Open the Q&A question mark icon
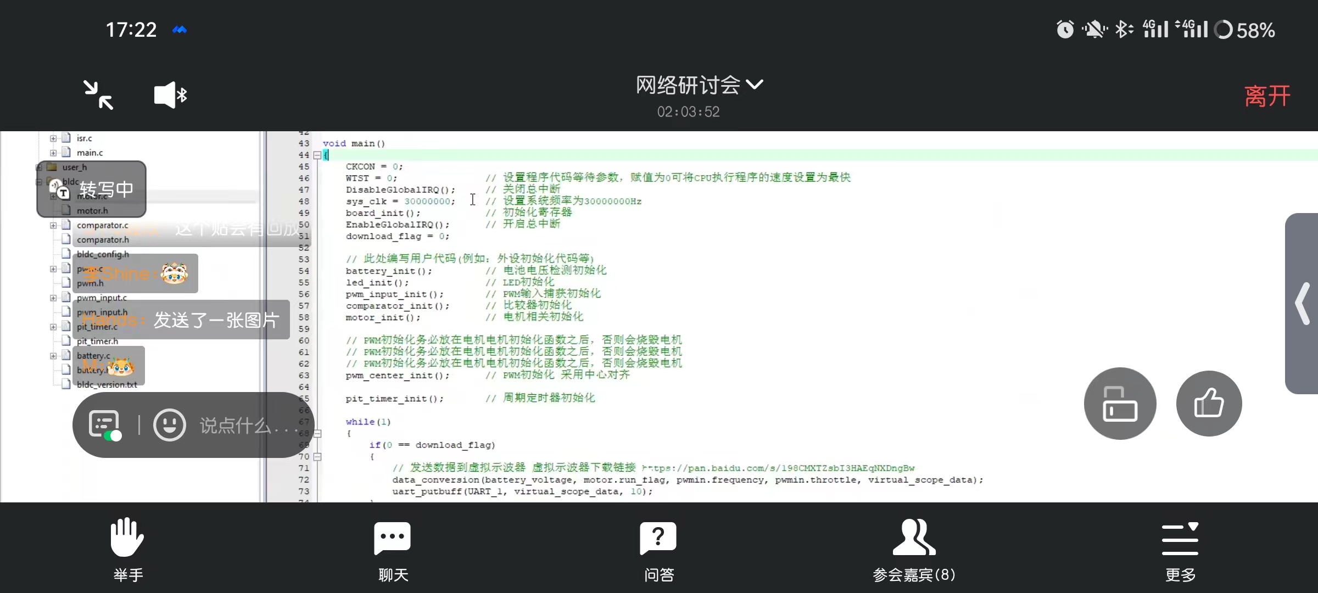The width and height of the screenshot is (1318, 593). click(658, 538)
